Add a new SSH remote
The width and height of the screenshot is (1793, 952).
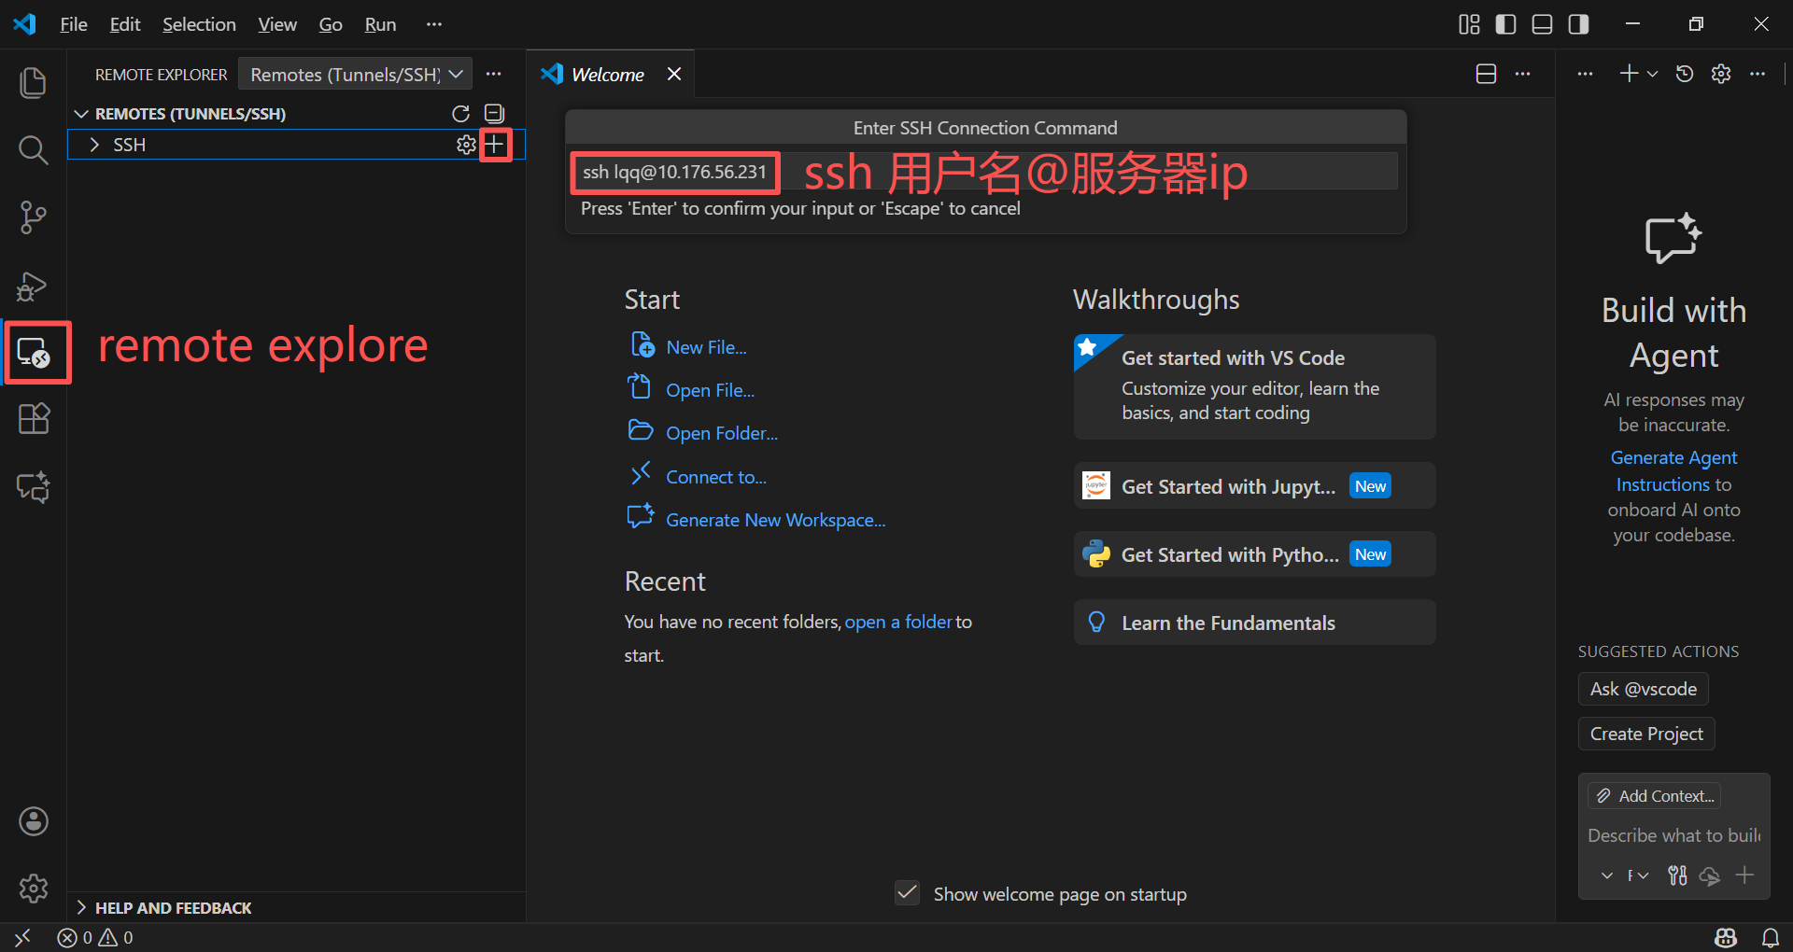(495, 145)
